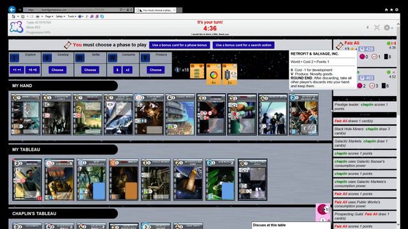Select the 4+ color wheel goal tile
Screen dimensions: 408x229
pos(214,74)
